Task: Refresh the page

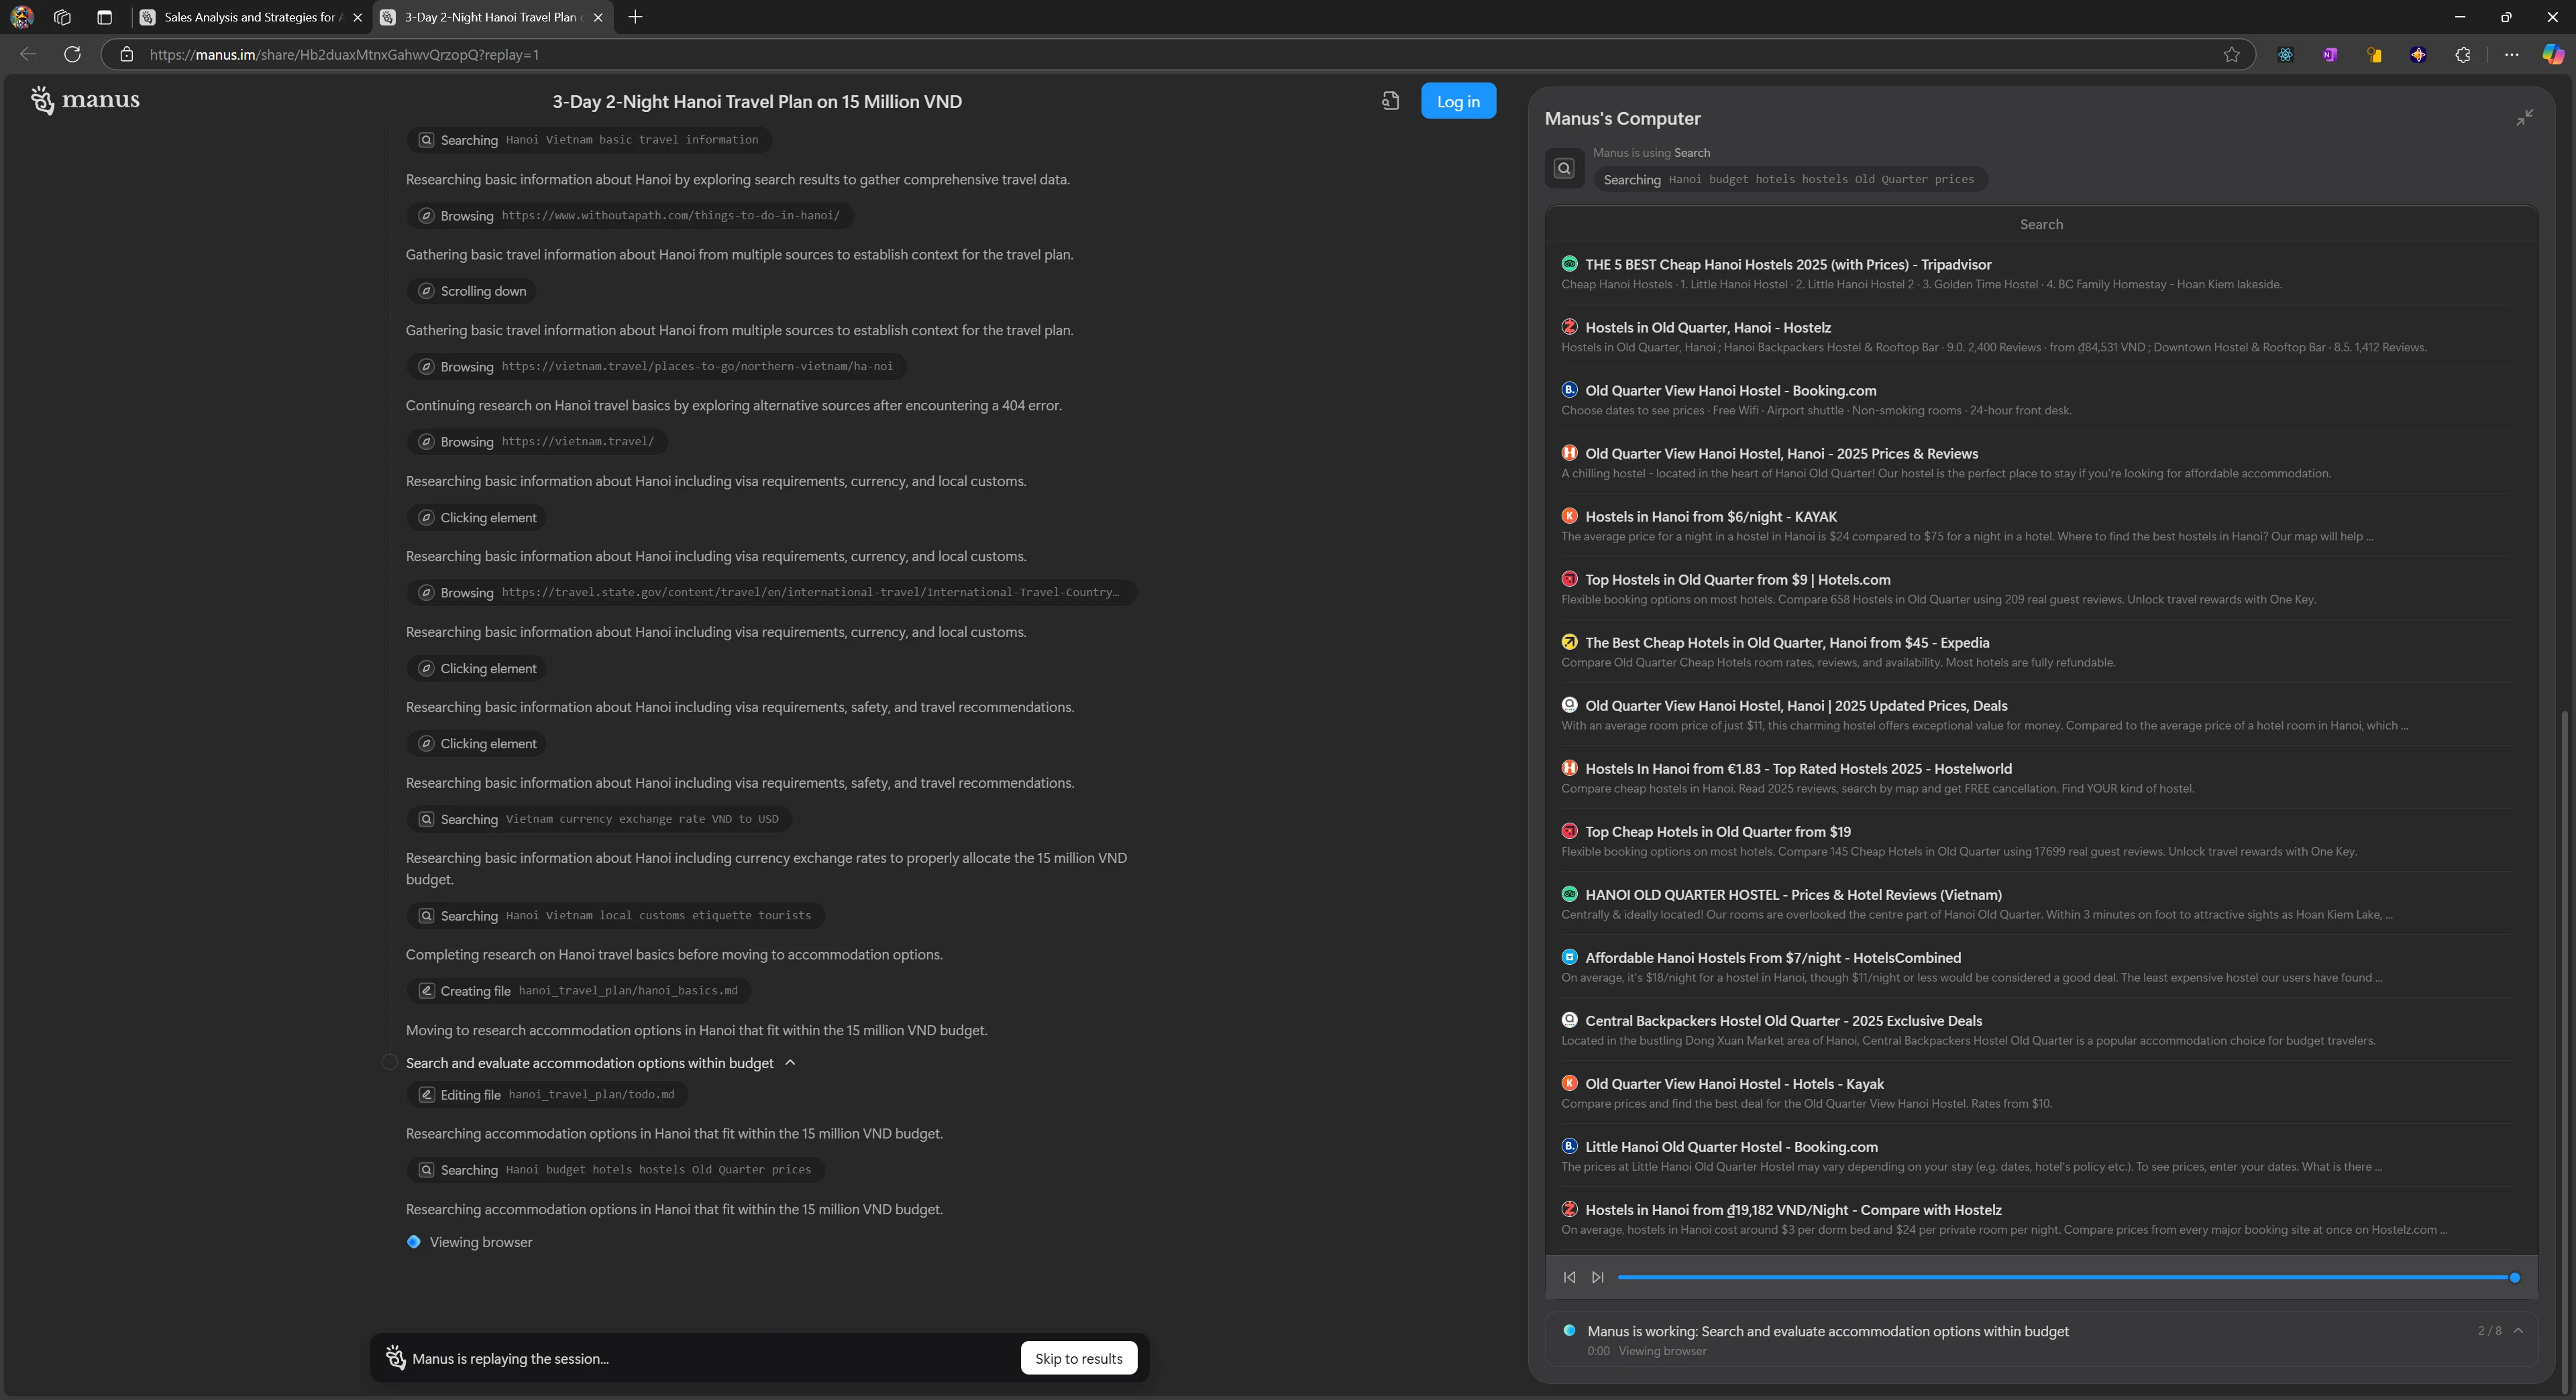Action: click(x=72, y=54)
